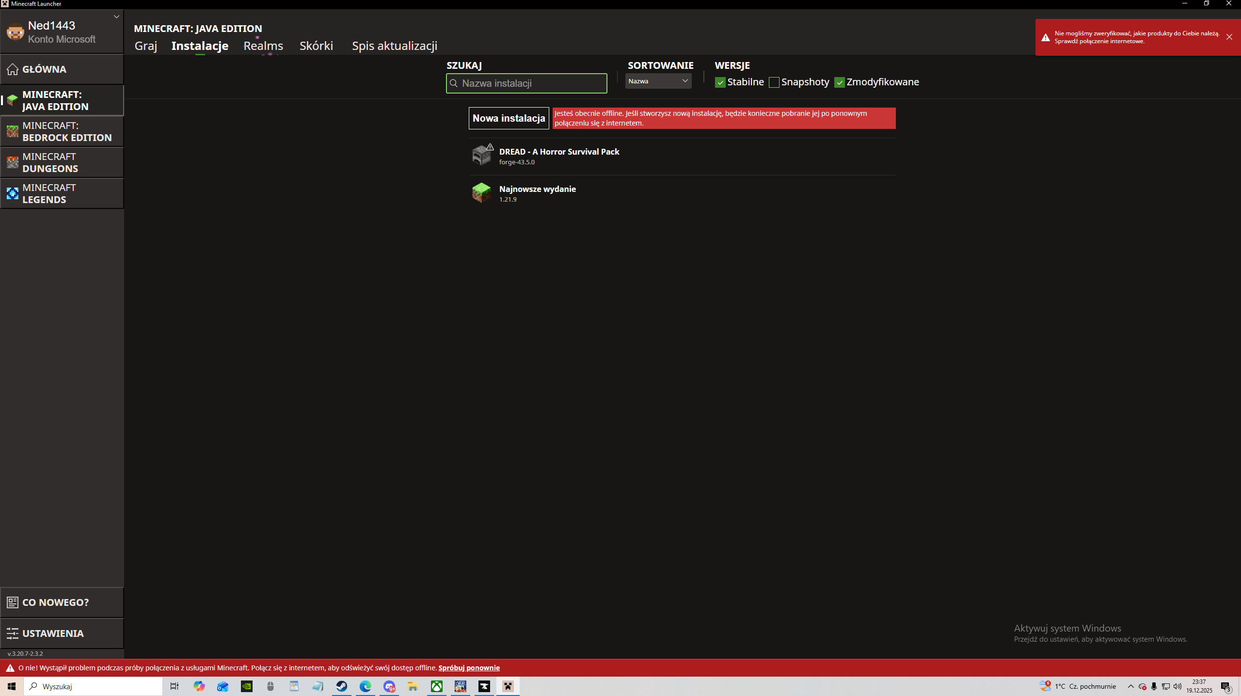Expand the Ned1443 account menu chevron

point(116,17)
